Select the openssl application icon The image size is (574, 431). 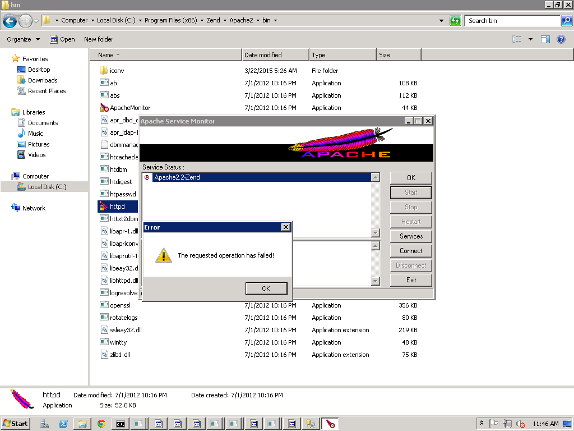104,305
